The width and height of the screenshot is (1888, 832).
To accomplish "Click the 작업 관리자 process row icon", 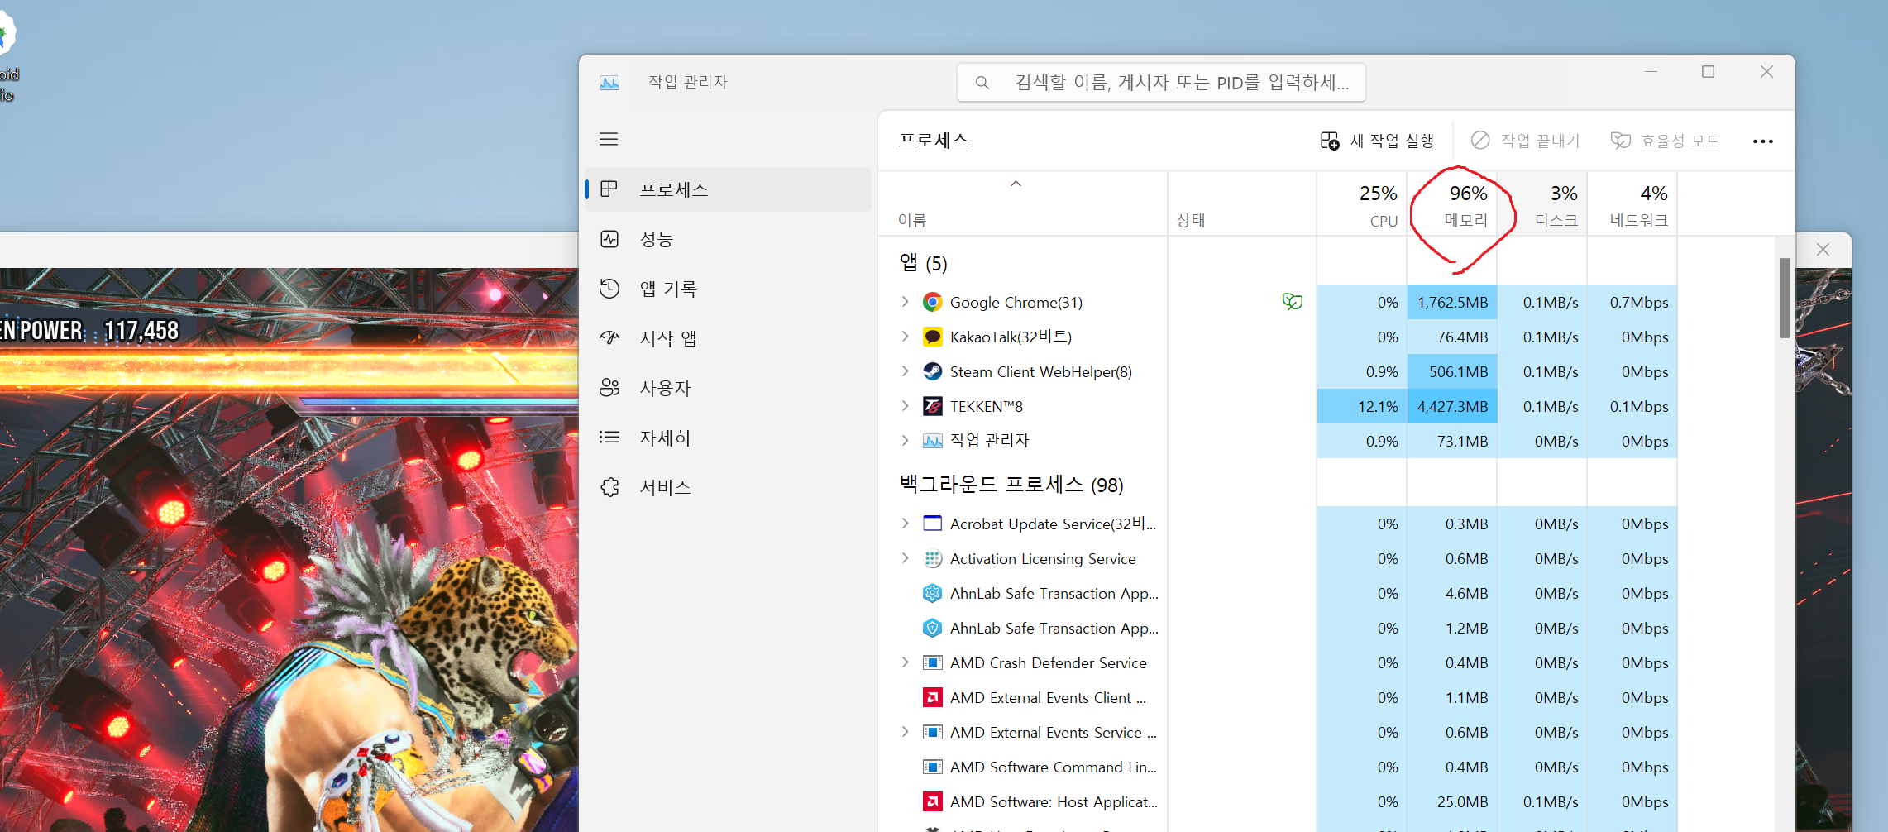I will click(x=932, y=441).
